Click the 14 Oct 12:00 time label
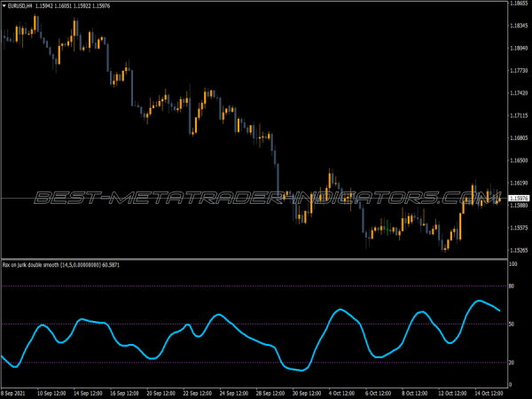This screenshot has height=399, width=532. coord(489,392)
